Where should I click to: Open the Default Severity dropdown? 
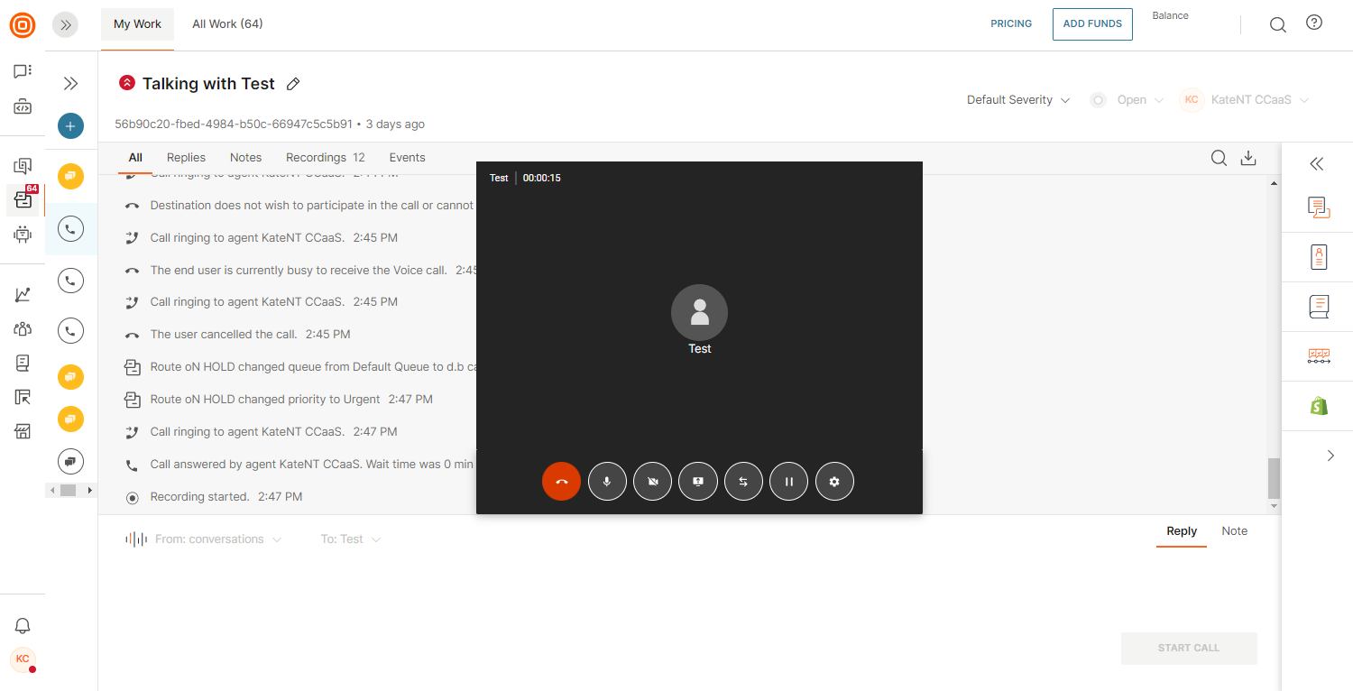(x=1018, y=100)
